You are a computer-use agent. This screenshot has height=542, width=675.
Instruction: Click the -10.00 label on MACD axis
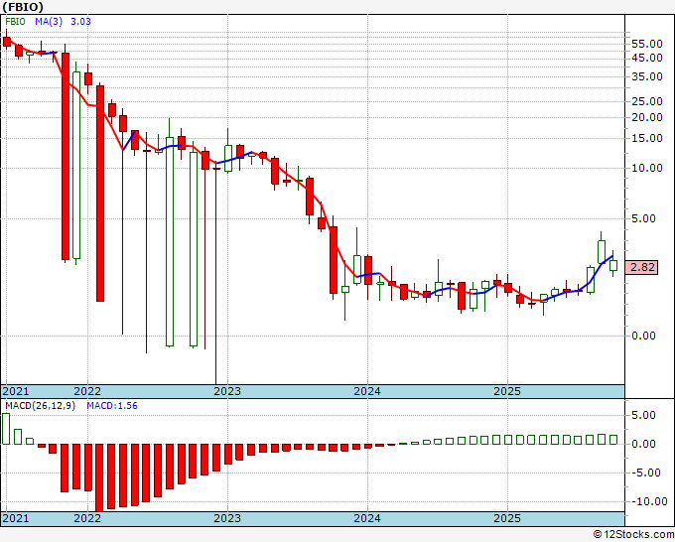(x=648, y=501)
